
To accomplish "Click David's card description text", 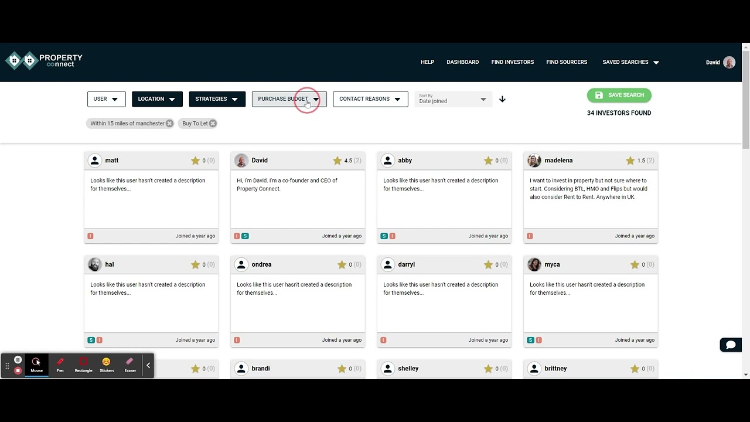I will pyautogui.click(x=287, y=185).
